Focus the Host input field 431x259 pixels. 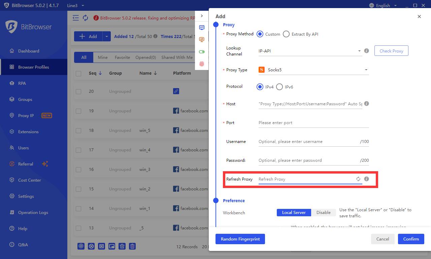[x=310, y=104]
